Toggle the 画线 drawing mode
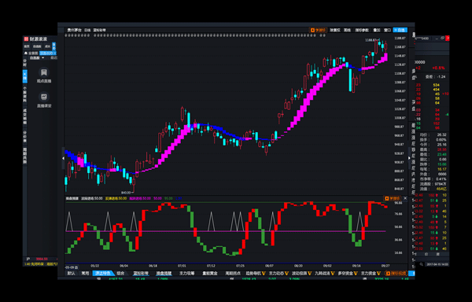 [347, 30]
